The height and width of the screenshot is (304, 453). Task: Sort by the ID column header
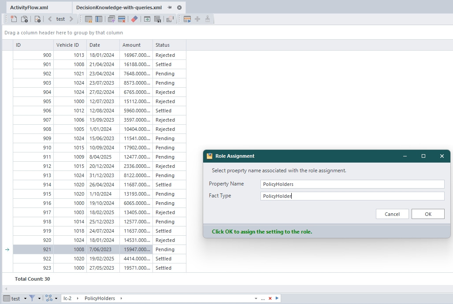click(x=33, y=45)
